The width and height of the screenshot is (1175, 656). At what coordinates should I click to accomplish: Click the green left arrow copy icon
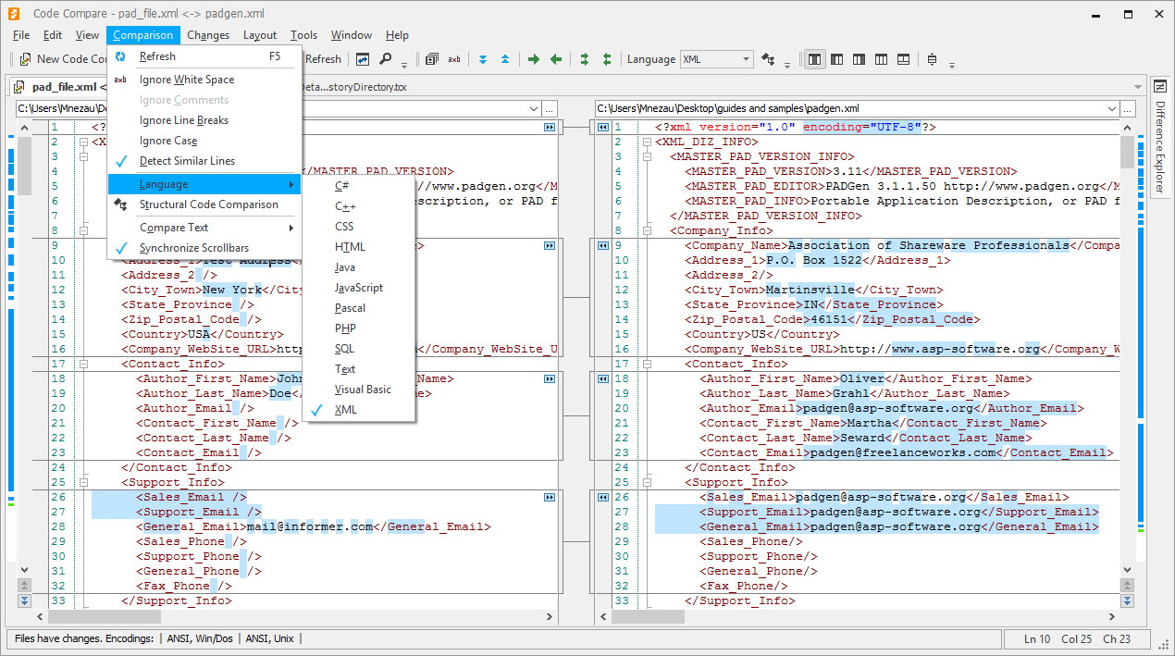click(x=556, y=59)
